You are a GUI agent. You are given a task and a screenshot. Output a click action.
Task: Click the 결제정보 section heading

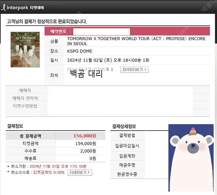point(15,126)
